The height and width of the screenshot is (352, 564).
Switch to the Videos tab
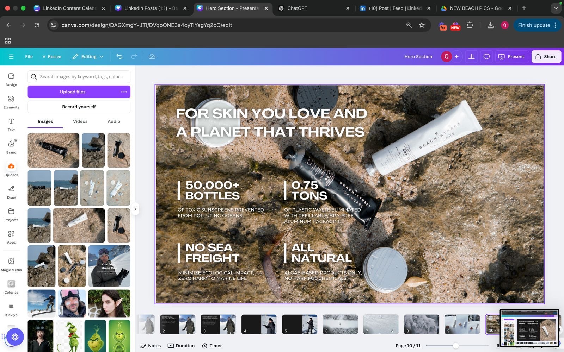click(80, 121)
